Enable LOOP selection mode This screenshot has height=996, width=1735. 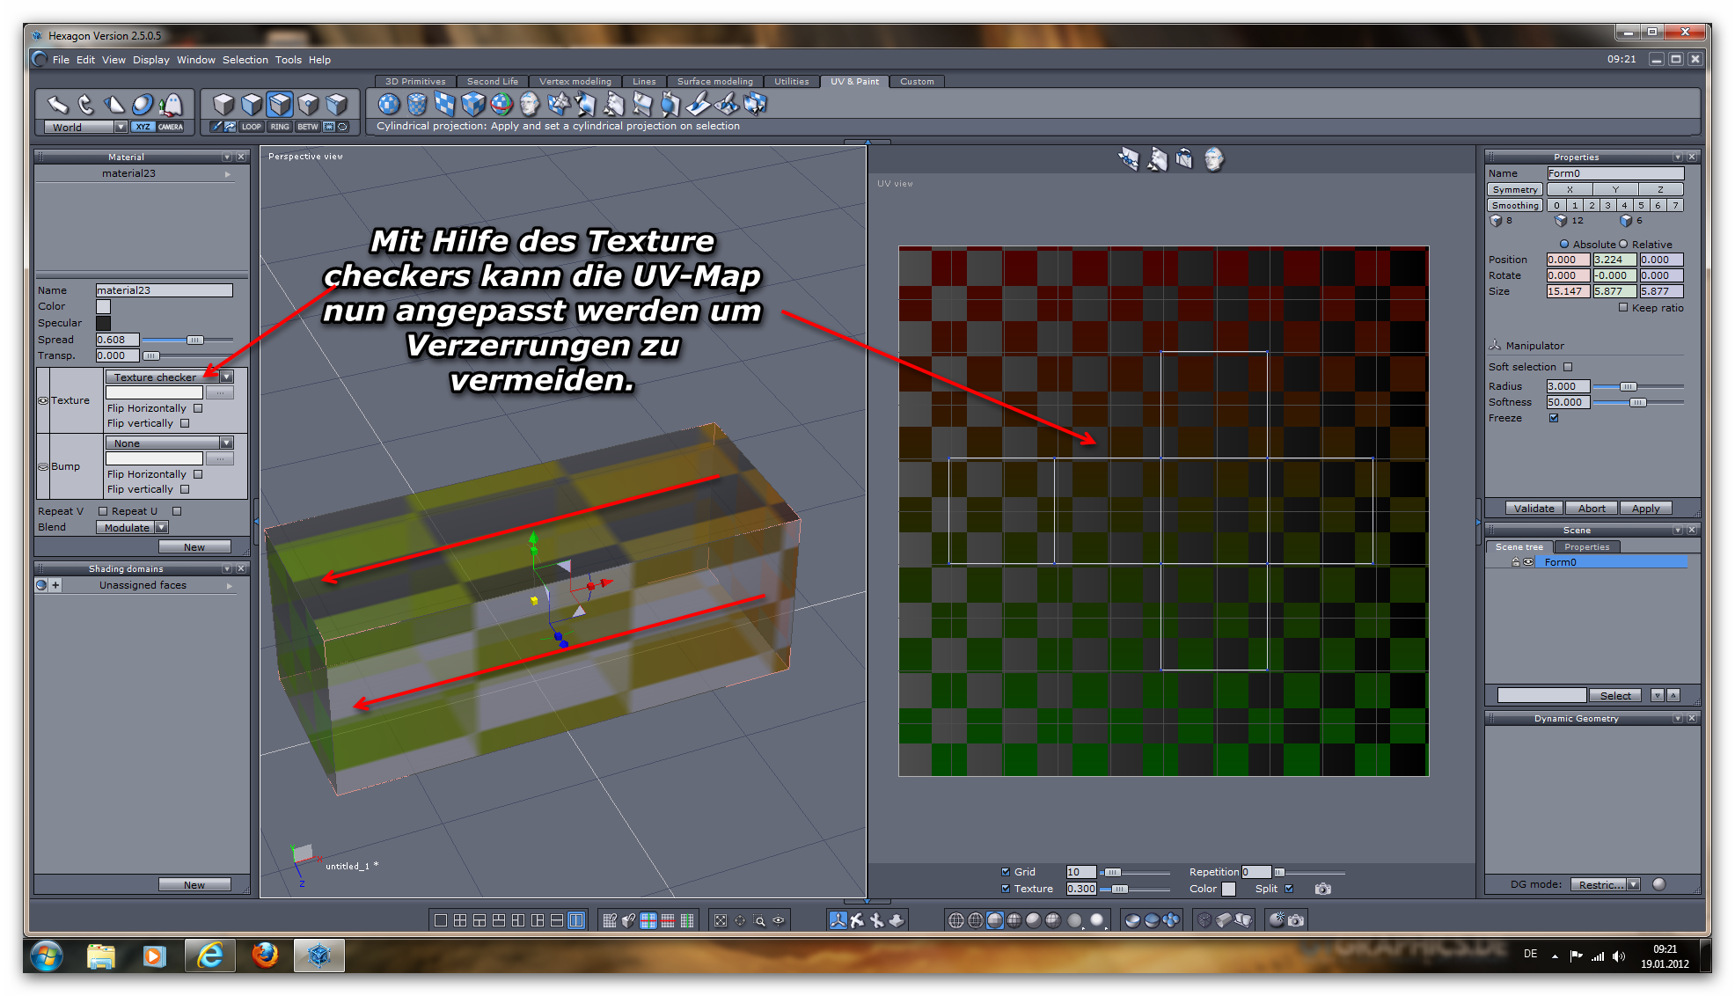point(252,127)
